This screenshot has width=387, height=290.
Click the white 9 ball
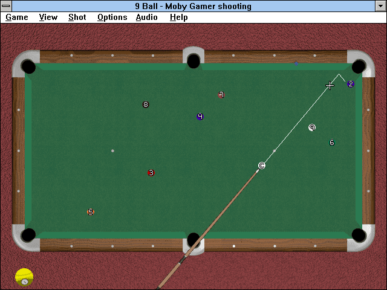[x=312, y=127]
